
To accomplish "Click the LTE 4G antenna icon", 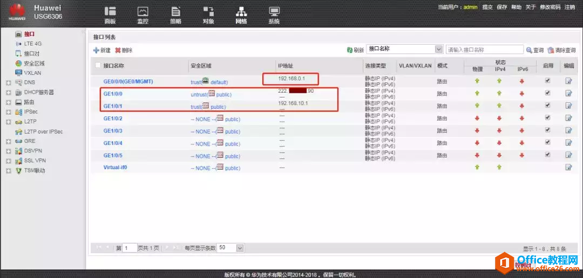I will pos(18,44).
